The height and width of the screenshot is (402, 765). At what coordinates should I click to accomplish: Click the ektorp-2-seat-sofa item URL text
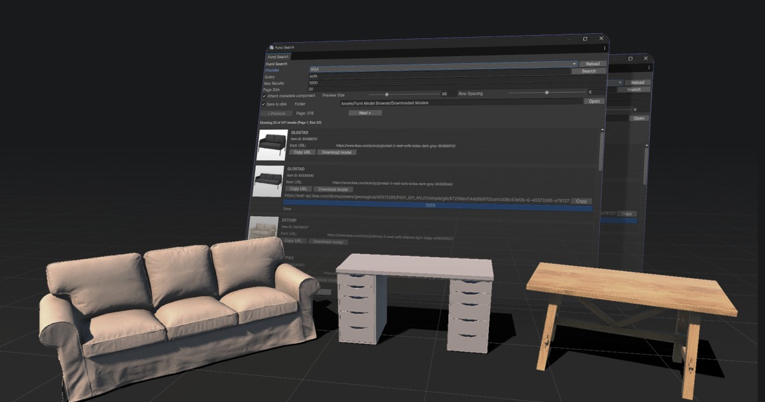[x=391, y=236]
